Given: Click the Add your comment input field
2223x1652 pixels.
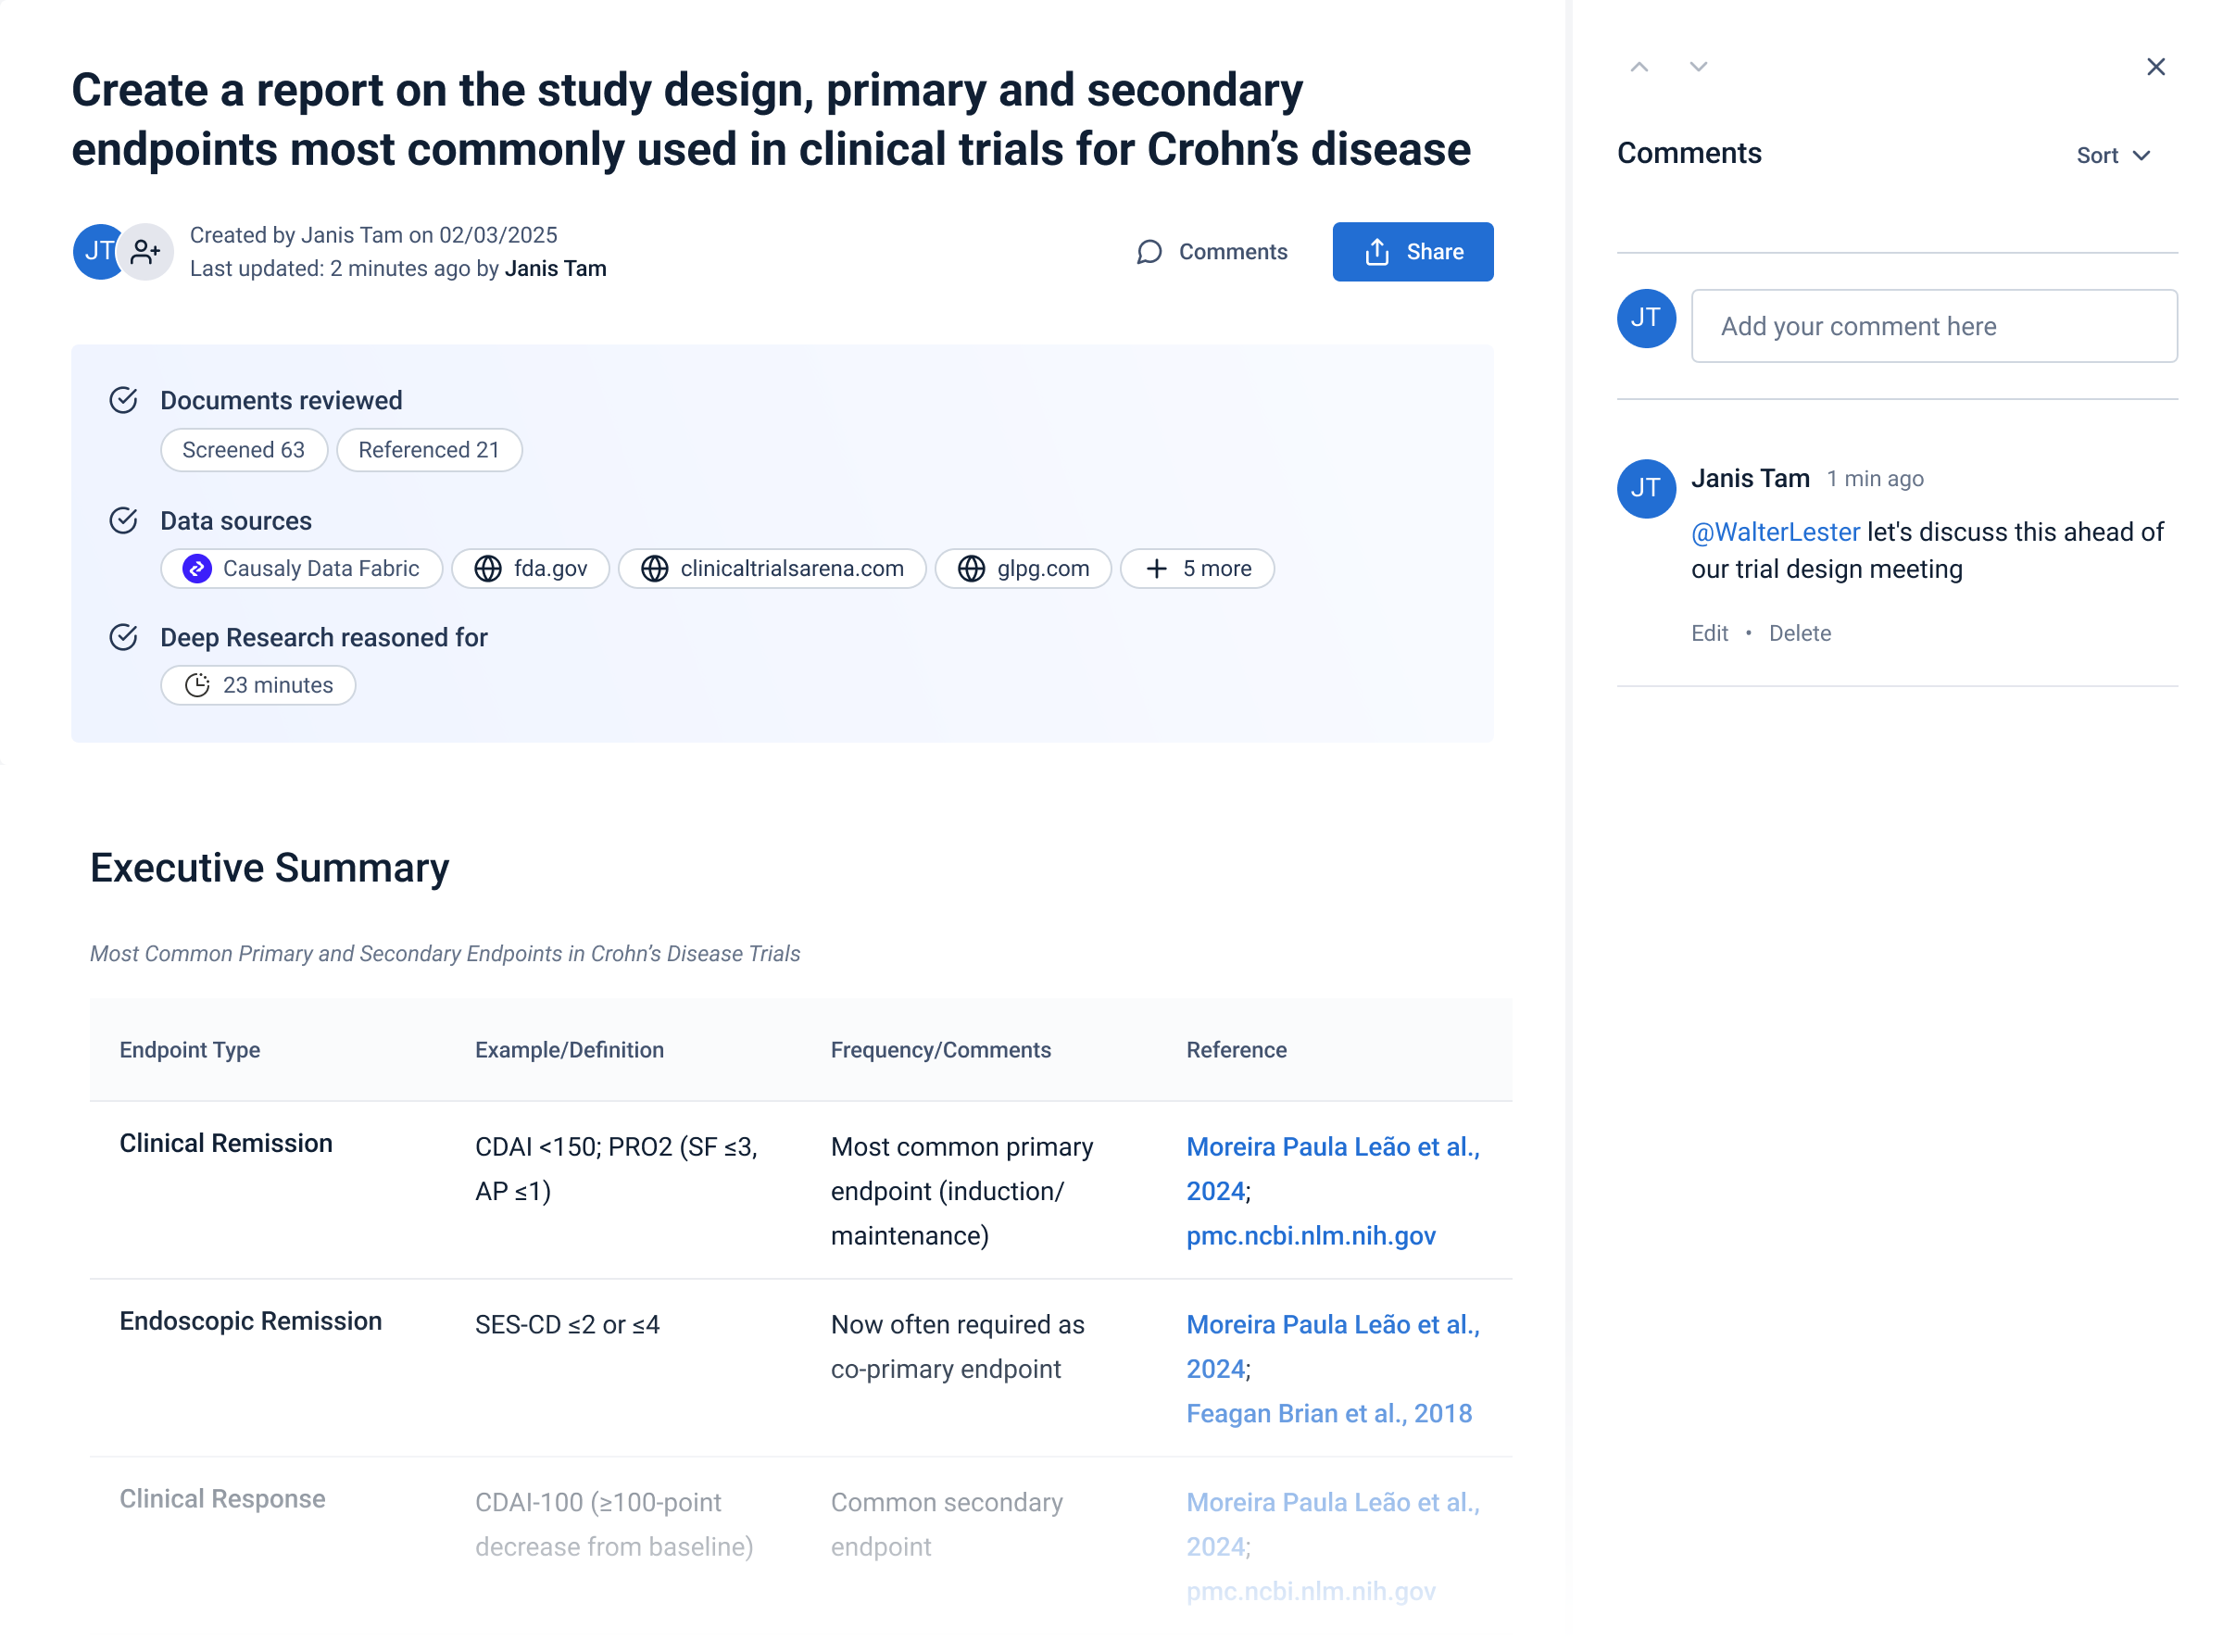Looking at the screenshot, I should pyautogui.click(x=1933, y=326).
